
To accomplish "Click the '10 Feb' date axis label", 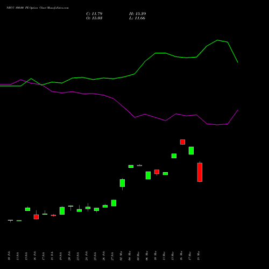I will click(x=9, y=256).
